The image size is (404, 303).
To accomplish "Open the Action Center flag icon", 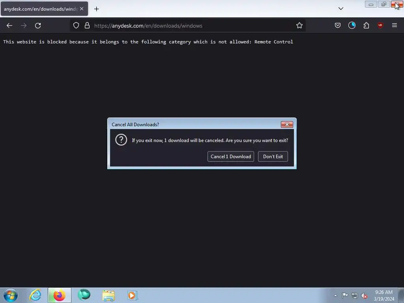I will [345, 296].
